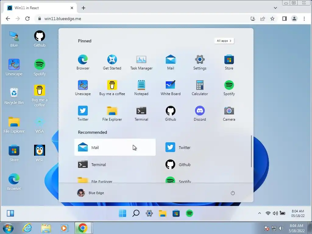Open pinned Twitter app icon
The height and width of the screenshot is (234, 312).
coord(83,111)
